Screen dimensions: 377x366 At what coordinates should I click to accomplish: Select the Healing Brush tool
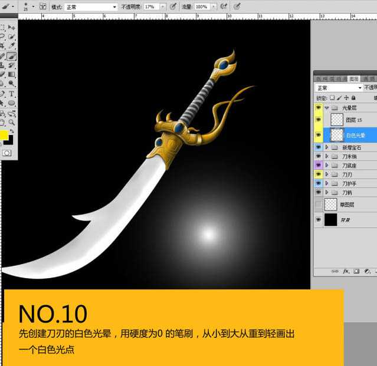point(2,56)
